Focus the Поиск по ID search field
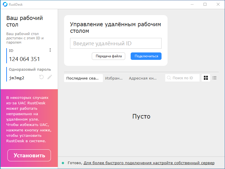The width and height of the screenshot is (225, 169). click(182, 78)
